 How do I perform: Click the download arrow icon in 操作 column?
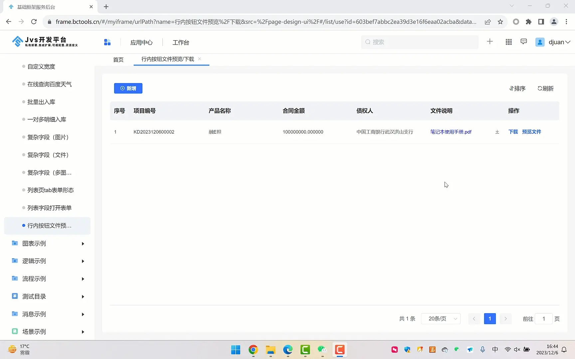pos(497,132)
